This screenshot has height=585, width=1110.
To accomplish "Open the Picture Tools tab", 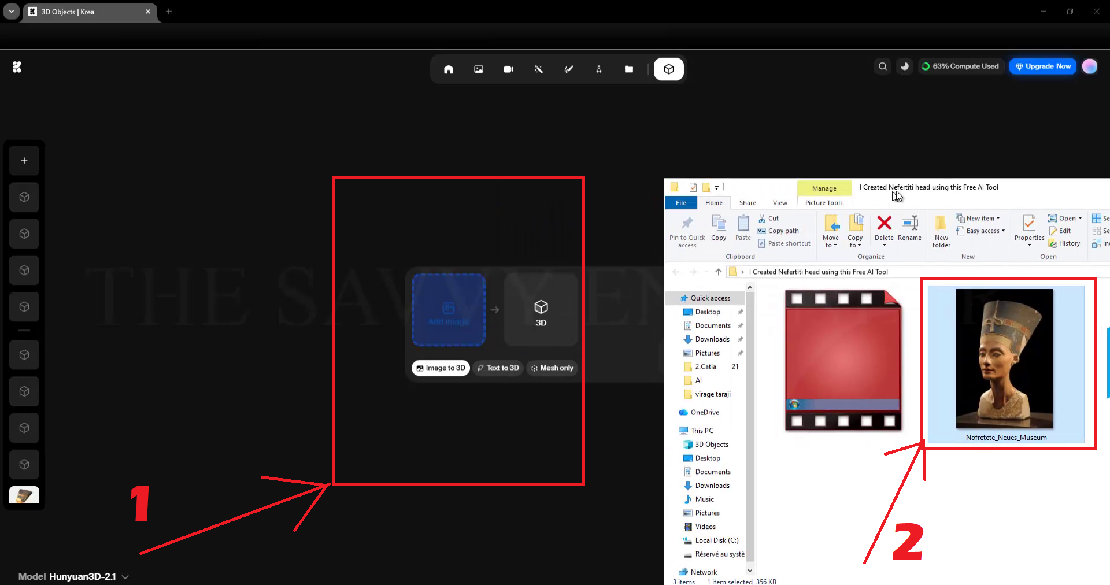I will coord(824,203).
